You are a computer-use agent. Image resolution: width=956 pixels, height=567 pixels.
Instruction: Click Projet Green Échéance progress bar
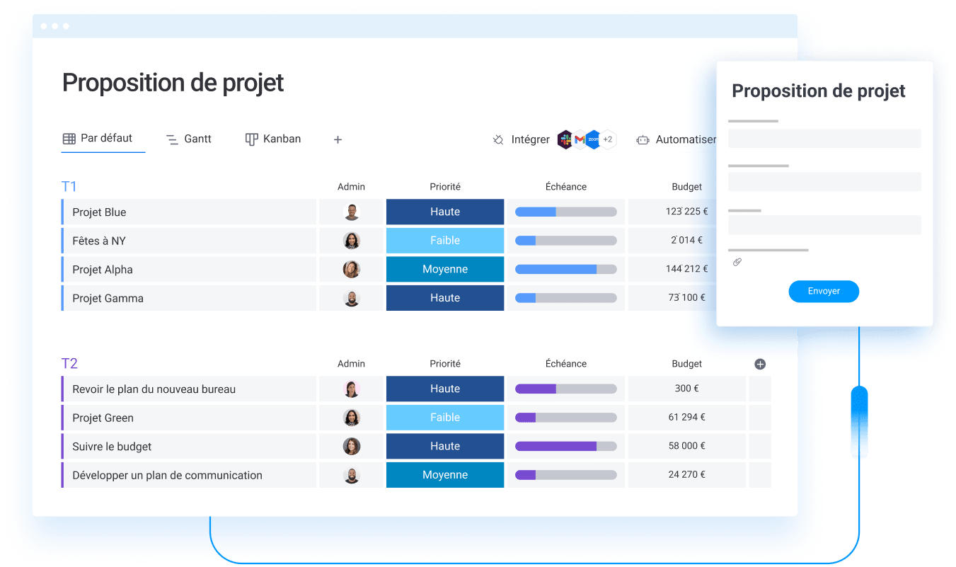[x=566, y=418]
